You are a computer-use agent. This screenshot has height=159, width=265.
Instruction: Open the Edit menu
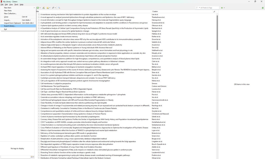coord(6,4)
